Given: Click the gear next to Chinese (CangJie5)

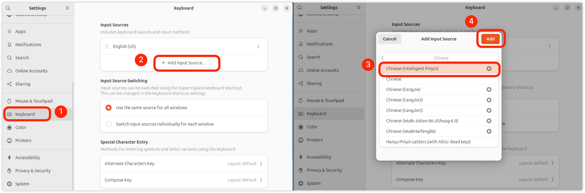Looking at the screenshot, I should 489,110.
